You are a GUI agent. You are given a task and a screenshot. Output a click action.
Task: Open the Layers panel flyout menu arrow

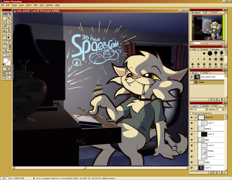pos(226,105)
